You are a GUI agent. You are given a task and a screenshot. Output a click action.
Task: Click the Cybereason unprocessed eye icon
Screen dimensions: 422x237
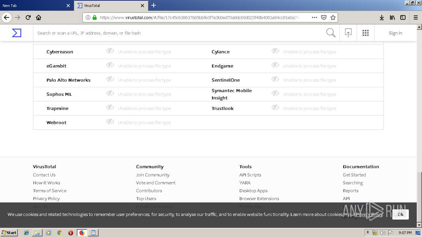point(110,51)
